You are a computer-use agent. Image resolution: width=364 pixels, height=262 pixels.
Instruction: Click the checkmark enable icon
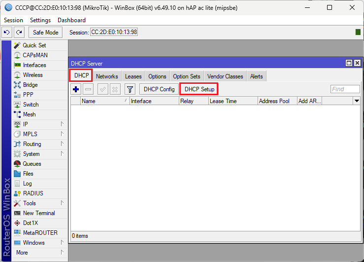(x=103, y=89)
